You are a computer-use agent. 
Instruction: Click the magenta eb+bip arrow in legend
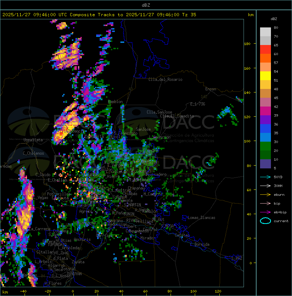(x=265, y=212)
